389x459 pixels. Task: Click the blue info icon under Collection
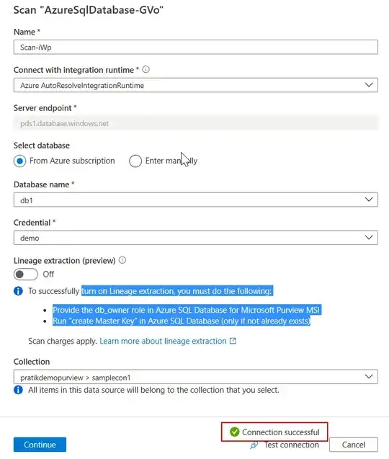click(18, 390)
